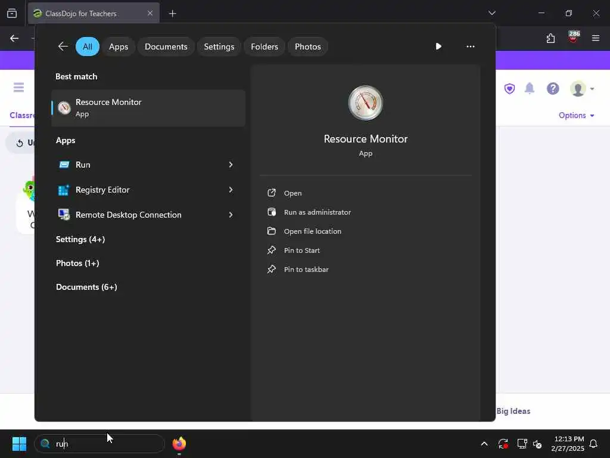Click the sync status tray icon
610x458 pixels.
[x=503, y=444]
